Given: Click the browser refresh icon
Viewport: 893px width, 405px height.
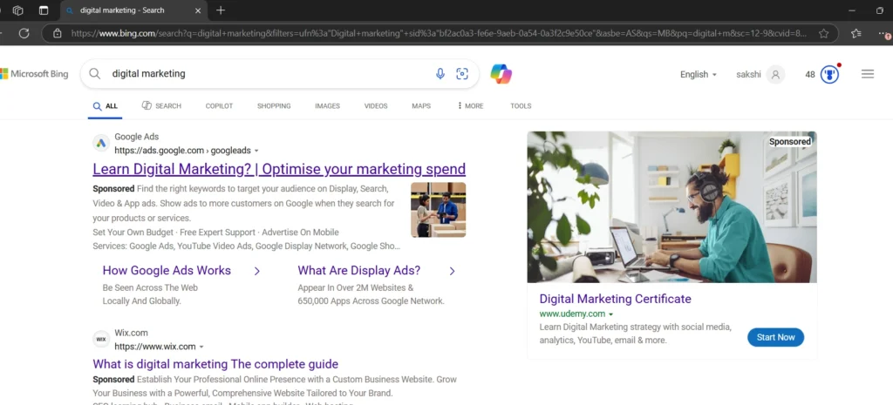Looking at the screenshot, I should coord(24,34).
